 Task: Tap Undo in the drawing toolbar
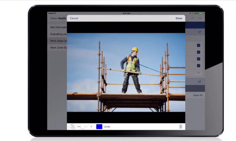[107, 127]
